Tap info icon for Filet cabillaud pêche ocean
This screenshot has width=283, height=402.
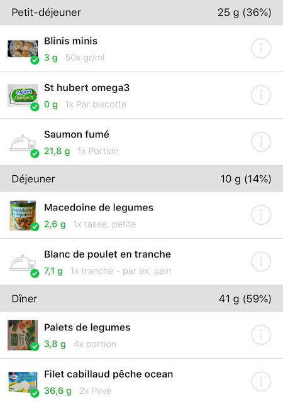click(261, 382)
